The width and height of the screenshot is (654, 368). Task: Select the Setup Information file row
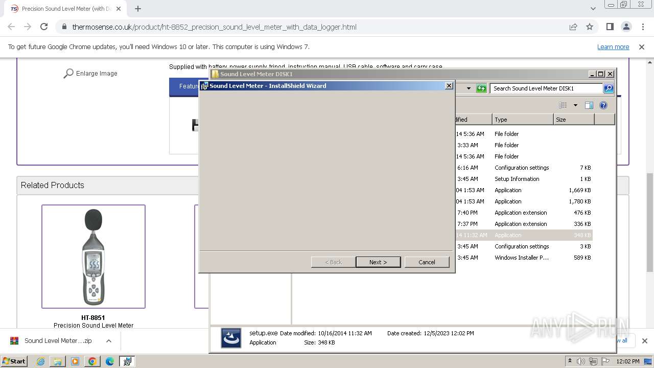pos(523,179)
